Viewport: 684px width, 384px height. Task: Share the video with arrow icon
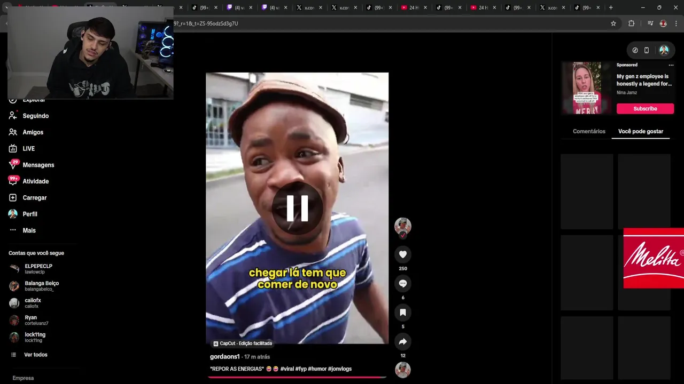pos(403,341)
